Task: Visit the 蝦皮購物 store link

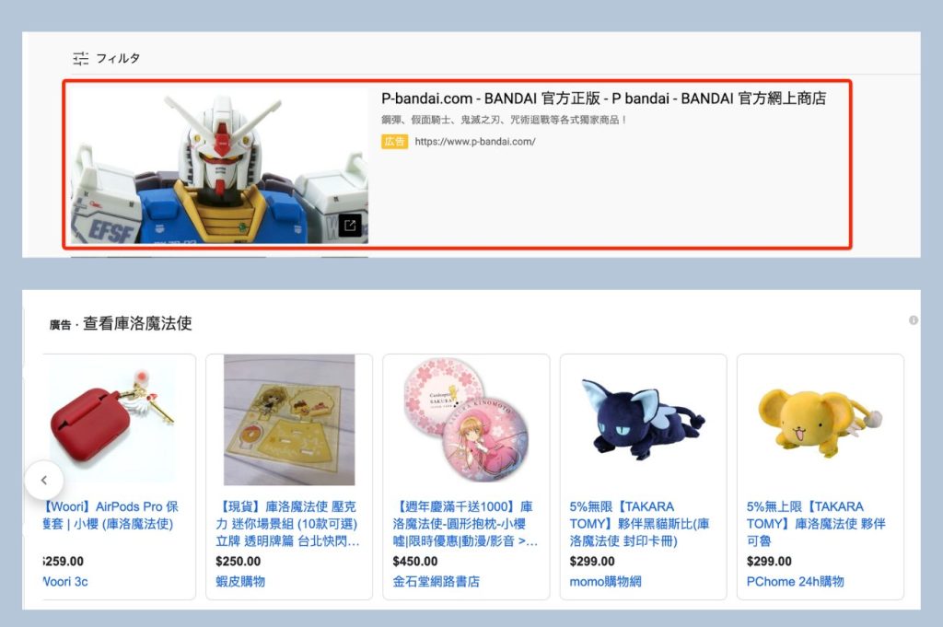Action: coord(240,581)
